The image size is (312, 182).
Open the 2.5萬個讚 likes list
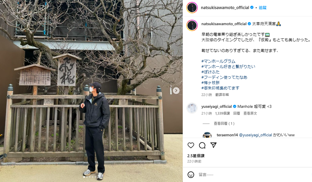click(196, 156)
